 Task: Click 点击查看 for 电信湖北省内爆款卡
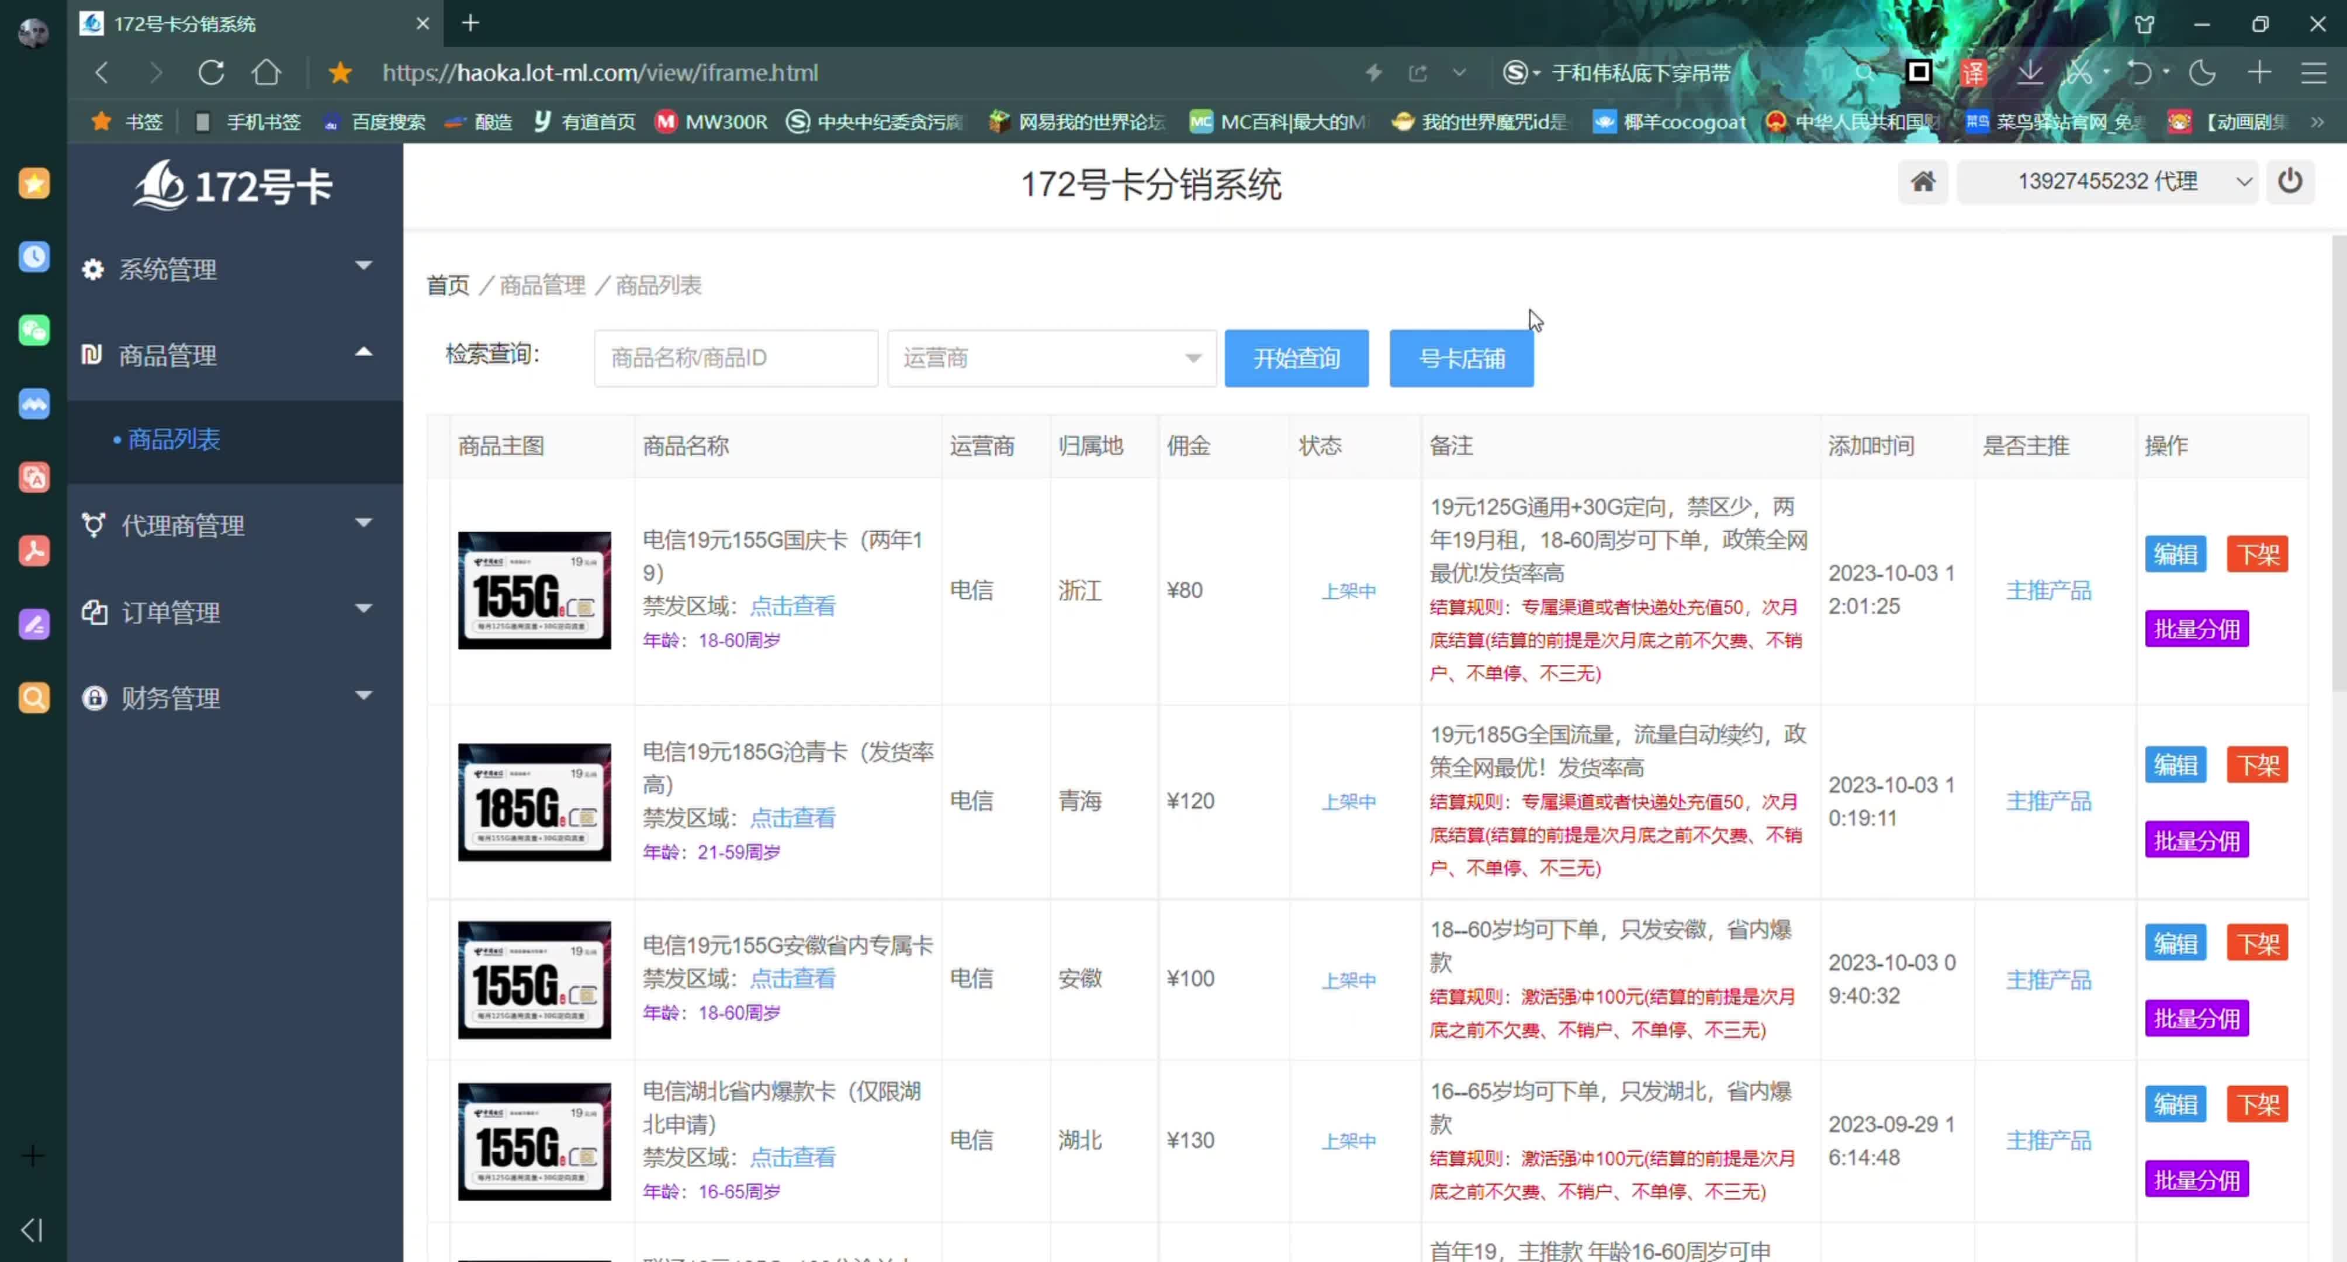click(792, 1156)
